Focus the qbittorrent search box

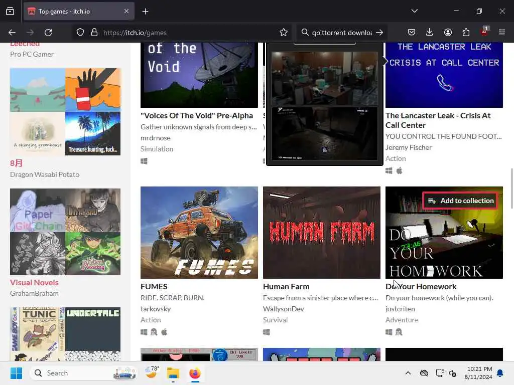pyautogui.click(x=342, y=33)
